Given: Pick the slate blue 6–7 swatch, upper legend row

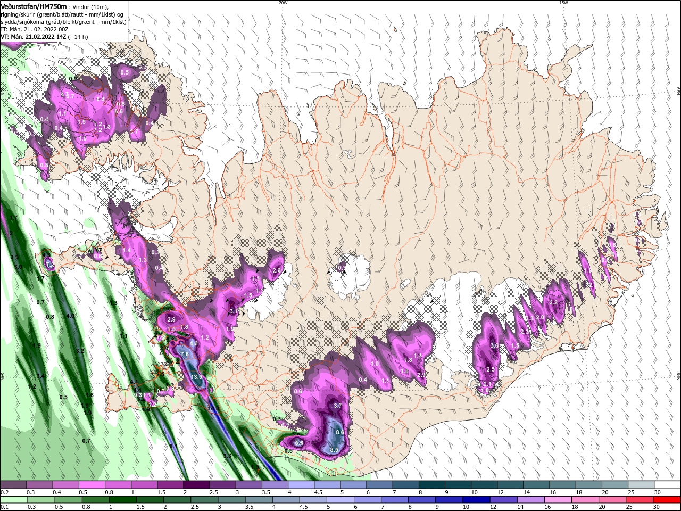Looking at the screenshot, I should [380, 485].
